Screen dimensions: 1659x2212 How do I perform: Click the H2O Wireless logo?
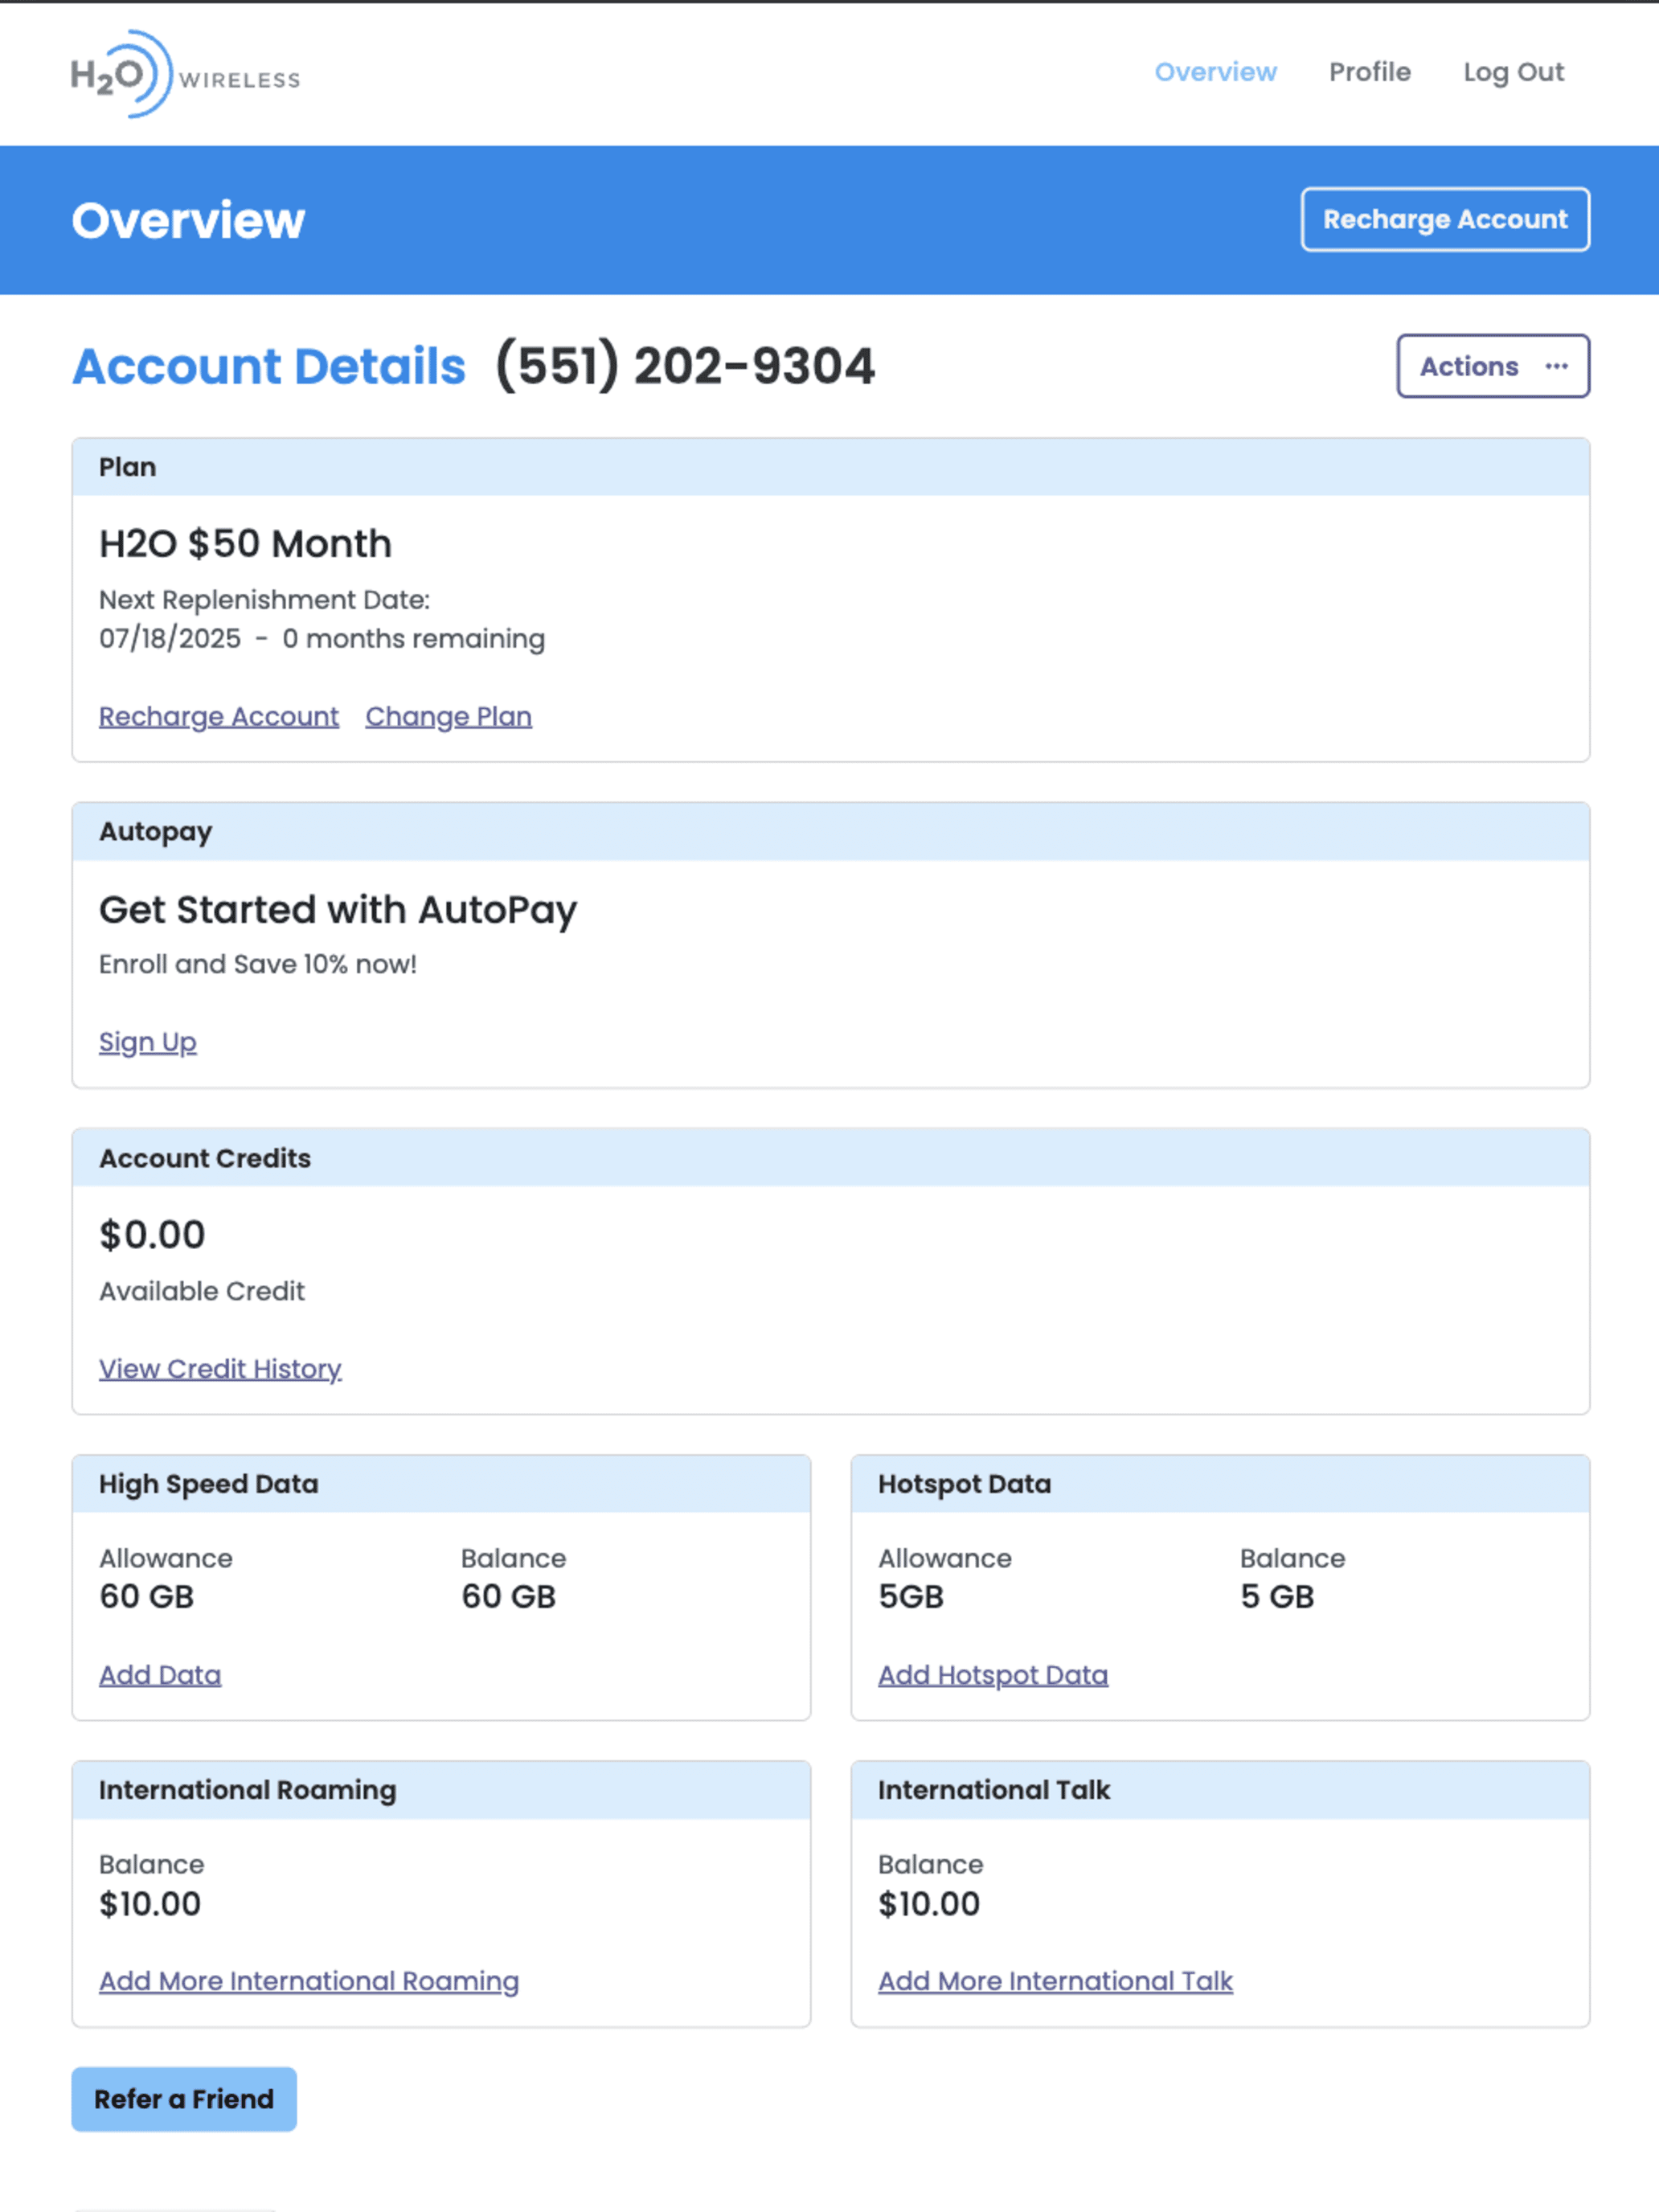tap(185, 74)
